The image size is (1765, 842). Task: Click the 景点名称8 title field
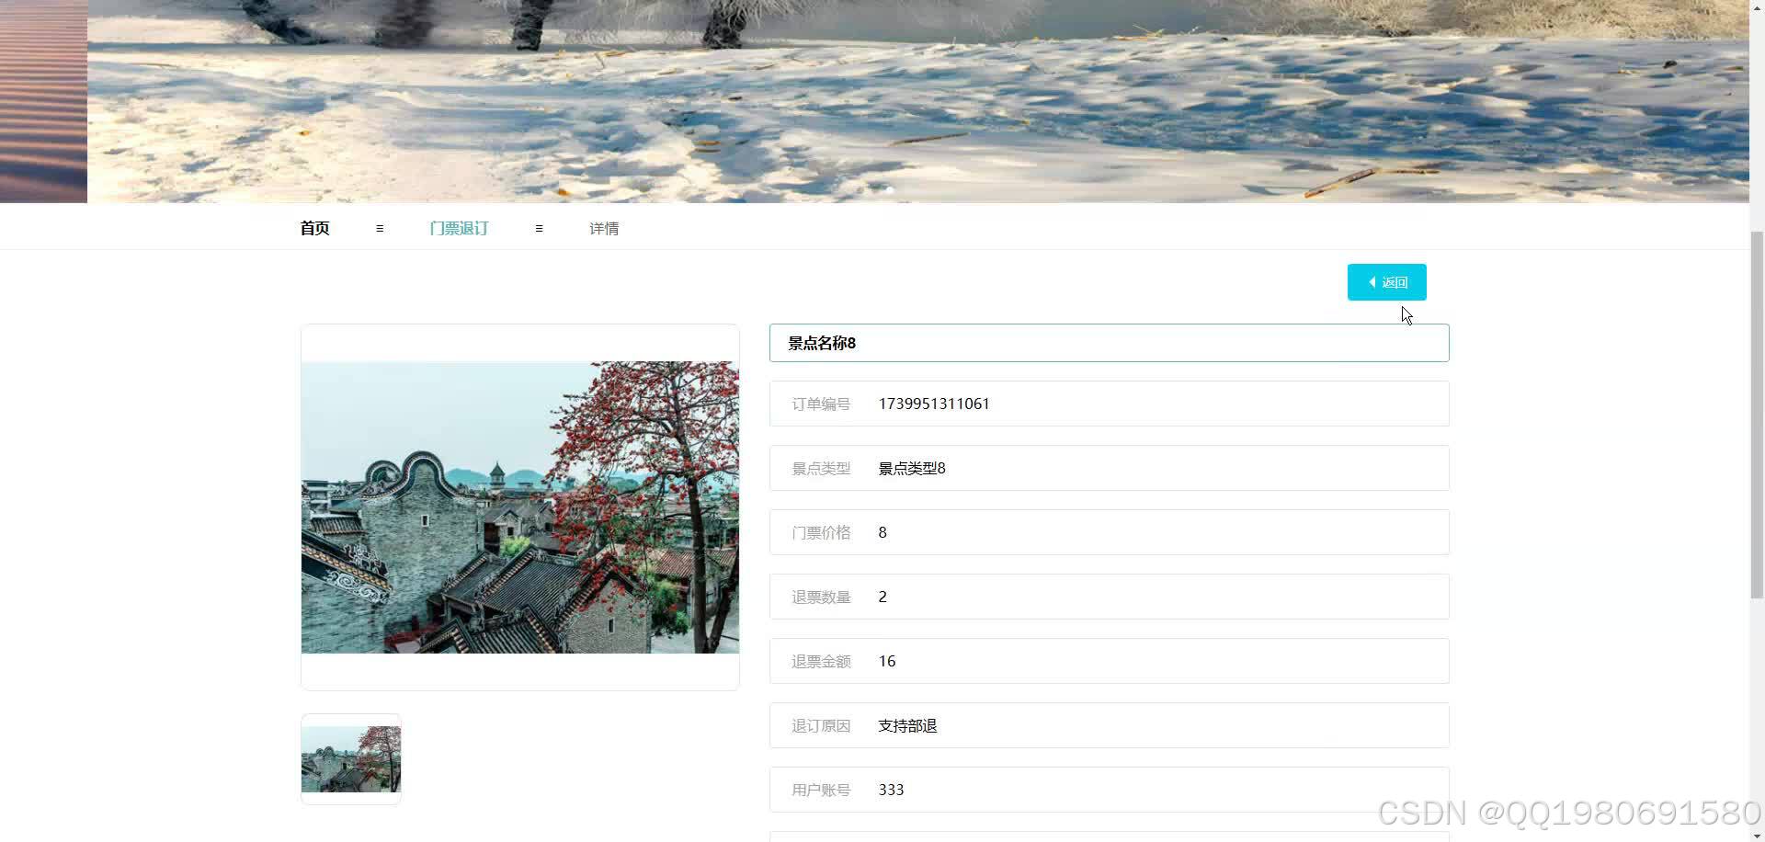pos(1110,343)
